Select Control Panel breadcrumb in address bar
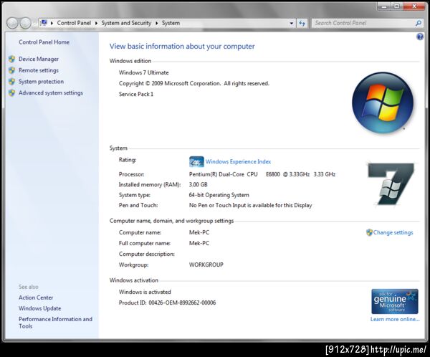This screenshot has width=430, height=357. (74, 23)
